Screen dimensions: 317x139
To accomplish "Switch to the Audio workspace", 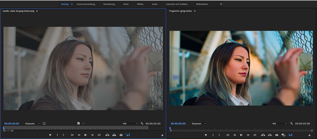I will click(155, 4).
